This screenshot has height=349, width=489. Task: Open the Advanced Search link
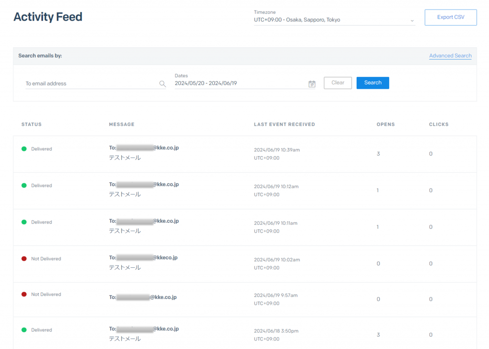point(450,56)
